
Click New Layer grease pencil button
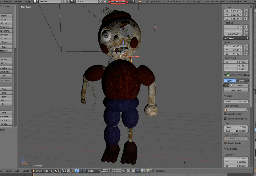point(236,90)
